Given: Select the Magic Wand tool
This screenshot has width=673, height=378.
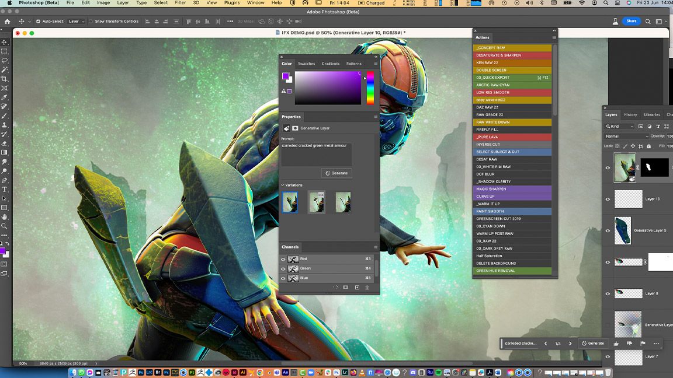Looking at the screenshot, I should [4, 69].
